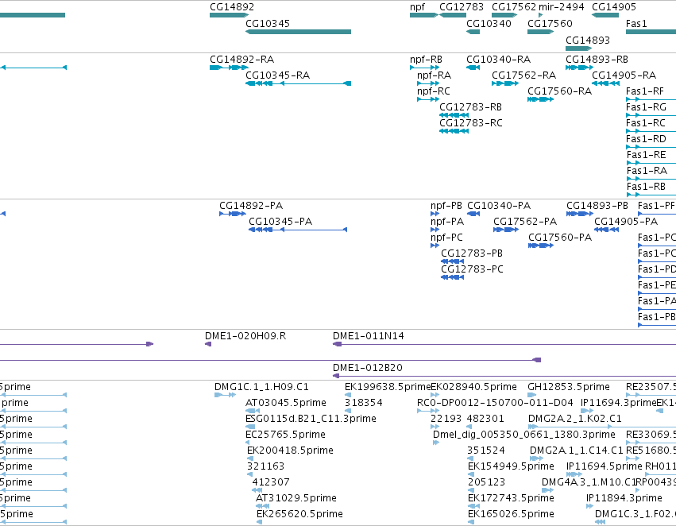Select transcript CG10340-RA

click(498, 60)
